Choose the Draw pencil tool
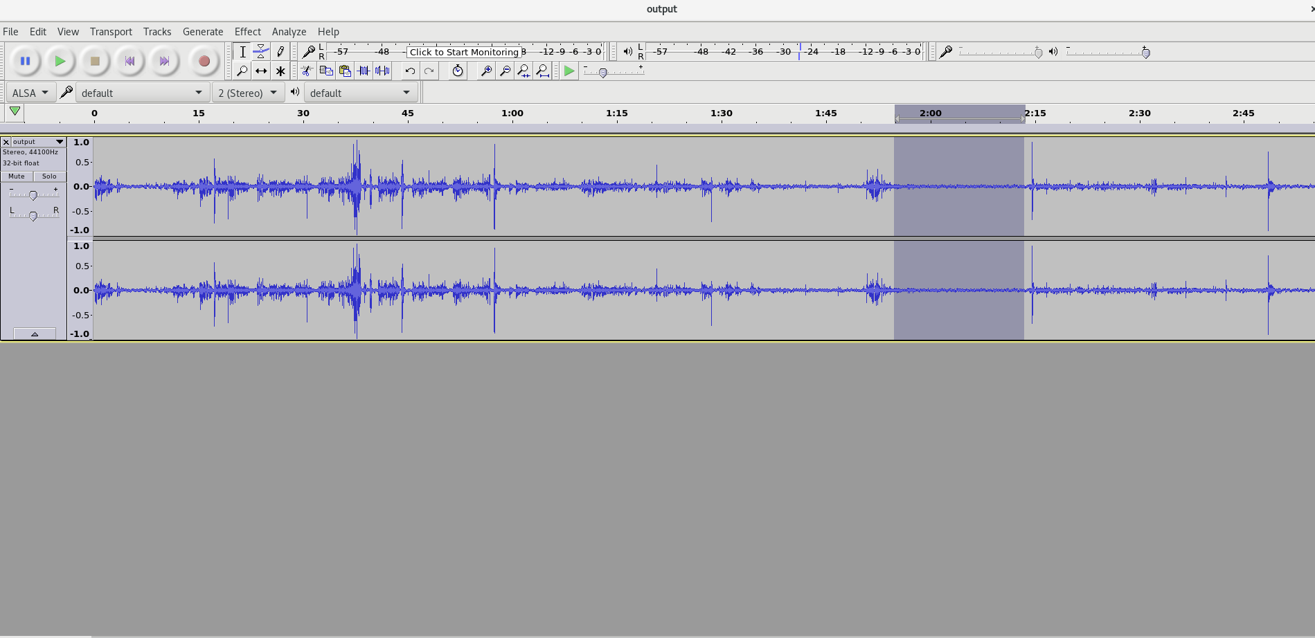 [280, 51]
